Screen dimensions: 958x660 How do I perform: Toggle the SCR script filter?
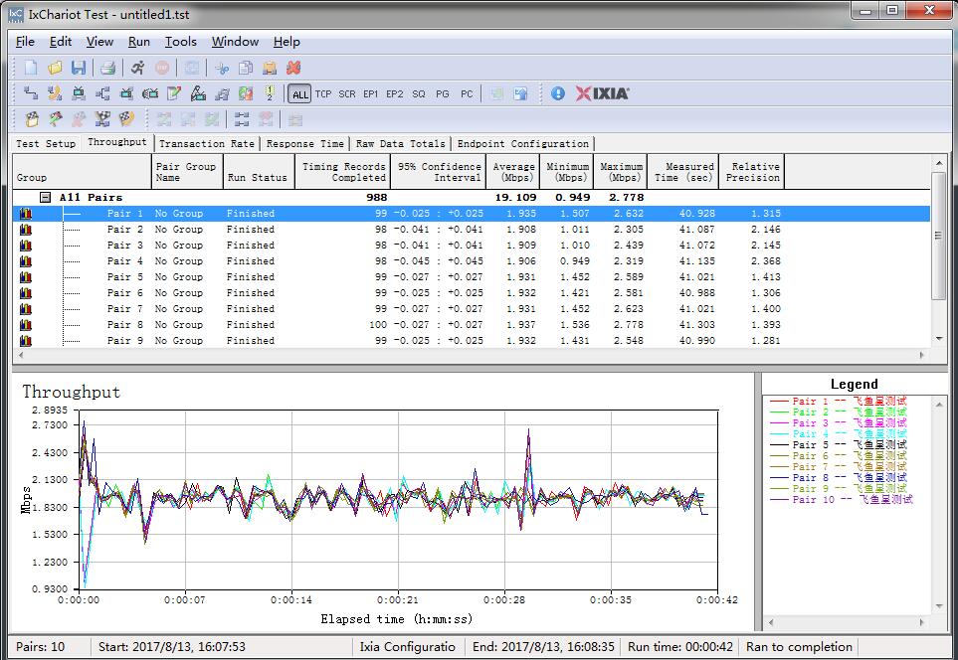pos(346,94)
